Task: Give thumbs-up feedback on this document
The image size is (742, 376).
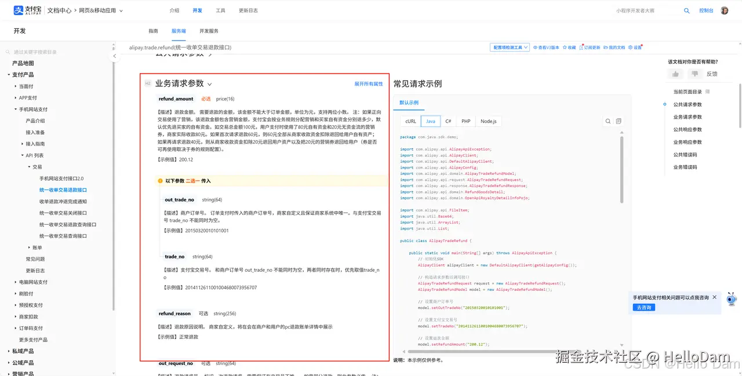Action: (x=675, y=74)
